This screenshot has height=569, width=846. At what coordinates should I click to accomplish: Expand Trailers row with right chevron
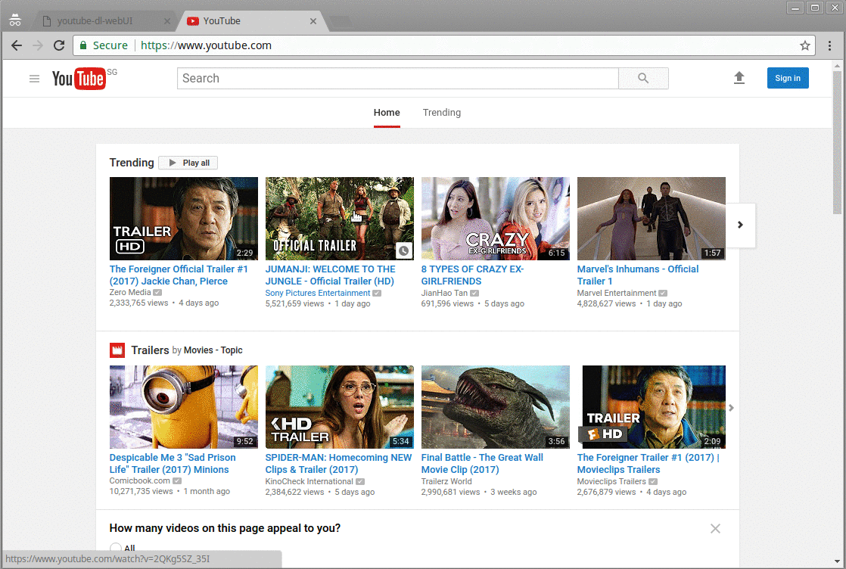click(x=731, y=408)
